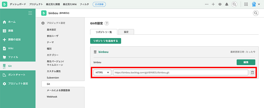Open プロジェクト設定 in sidebar
Viewport: 264px width, 108px height.
point(18,84)
